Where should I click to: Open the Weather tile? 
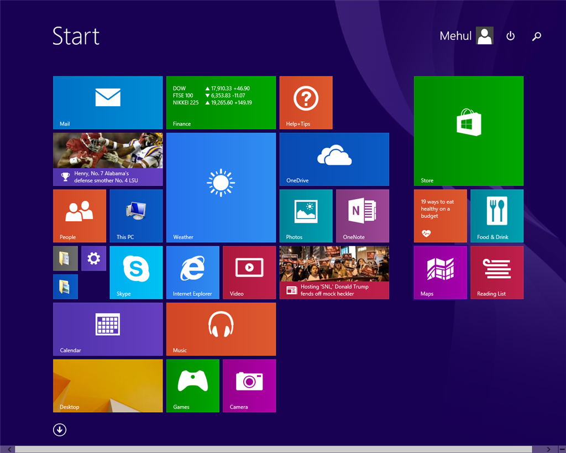[x=221, y=188]
